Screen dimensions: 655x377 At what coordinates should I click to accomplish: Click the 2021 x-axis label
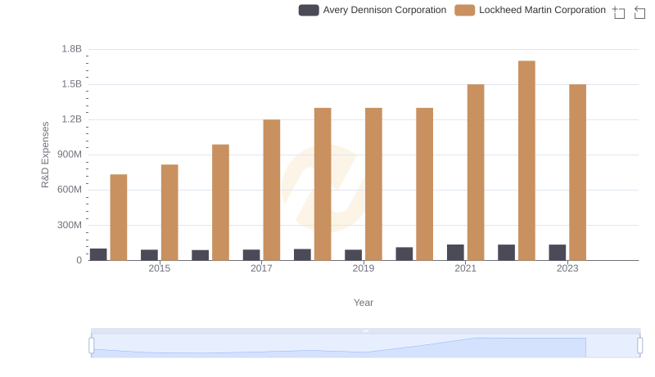(465, 268)
